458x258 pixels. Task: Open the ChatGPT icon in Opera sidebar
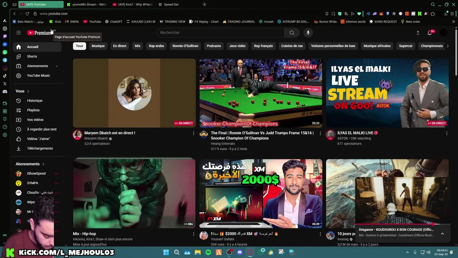coord(5,28)
